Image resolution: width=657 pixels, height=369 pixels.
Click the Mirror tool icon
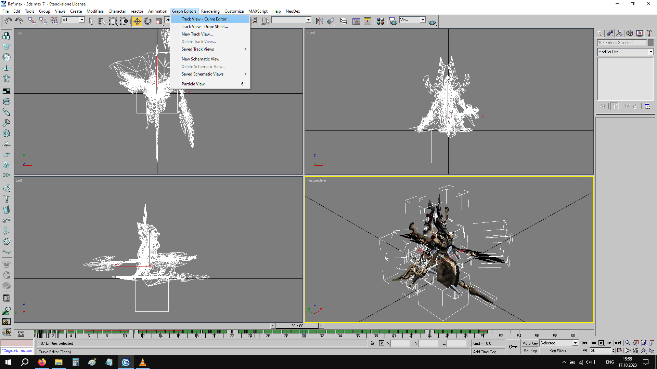(319, 21)
